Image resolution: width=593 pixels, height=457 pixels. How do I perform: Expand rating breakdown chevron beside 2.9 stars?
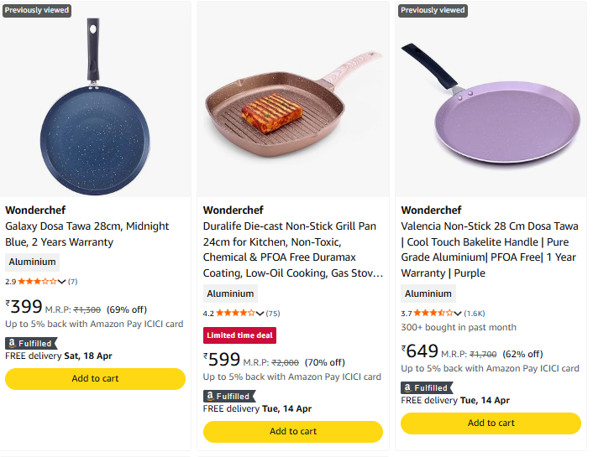click(61, 282)
